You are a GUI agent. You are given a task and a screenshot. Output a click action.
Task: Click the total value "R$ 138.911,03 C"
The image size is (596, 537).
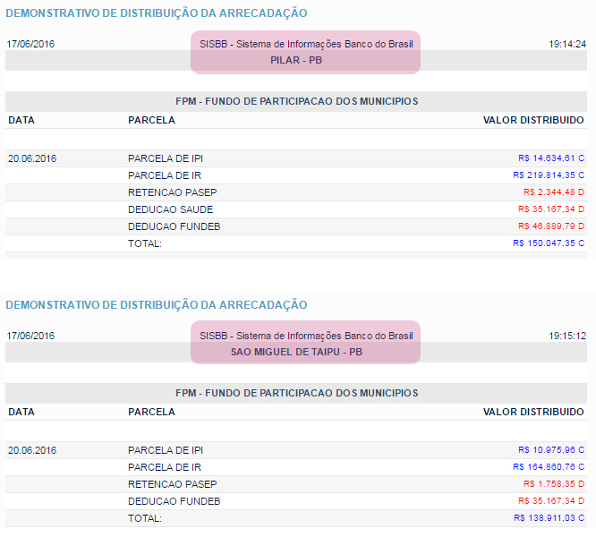point(549,517)
